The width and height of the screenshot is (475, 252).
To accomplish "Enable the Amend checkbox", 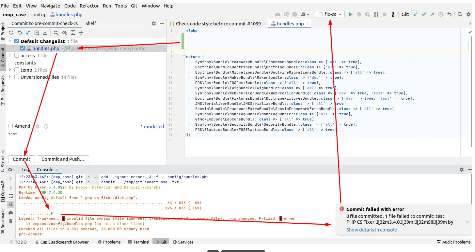I will [x=11, y=126].
